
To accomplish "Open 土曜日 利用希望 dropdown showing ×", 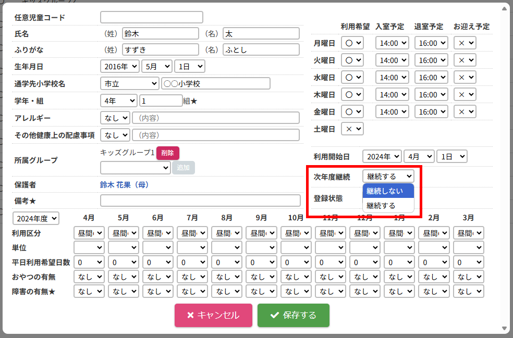I will 352,129.
